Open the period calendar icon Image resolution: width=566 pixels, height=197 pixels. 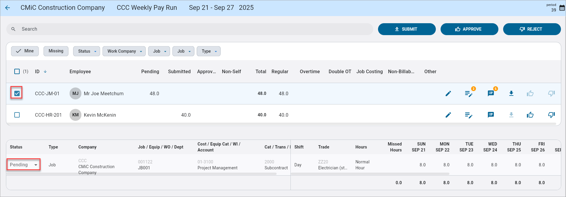[562, 8]
